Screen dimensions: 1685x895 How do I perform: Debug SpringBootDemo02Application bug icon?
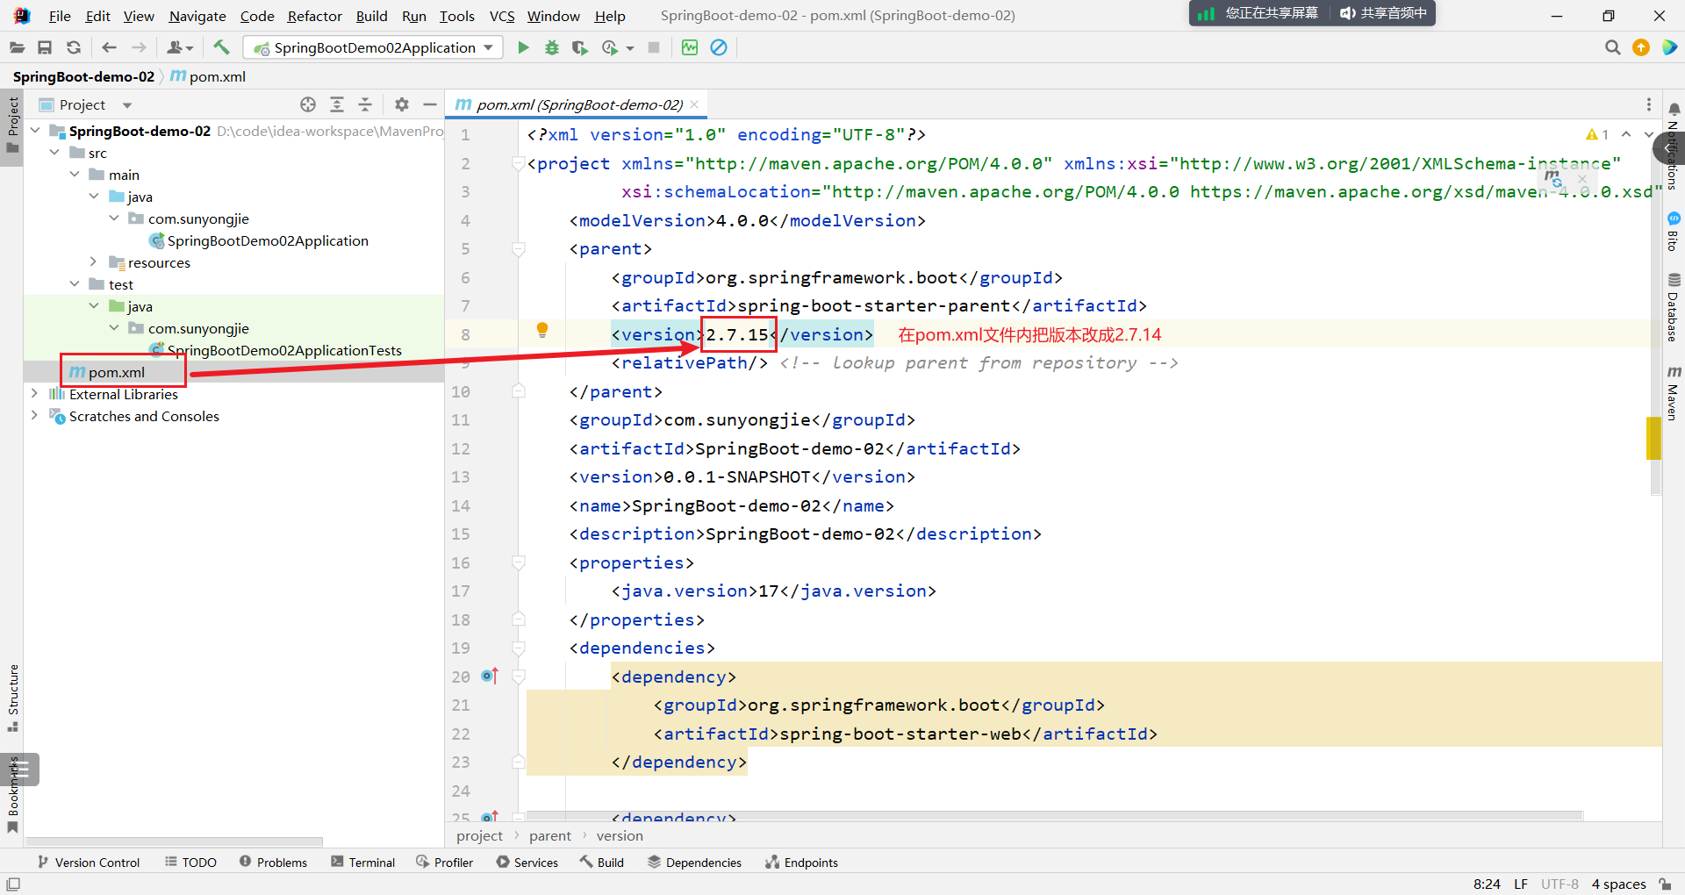point(552,47)
